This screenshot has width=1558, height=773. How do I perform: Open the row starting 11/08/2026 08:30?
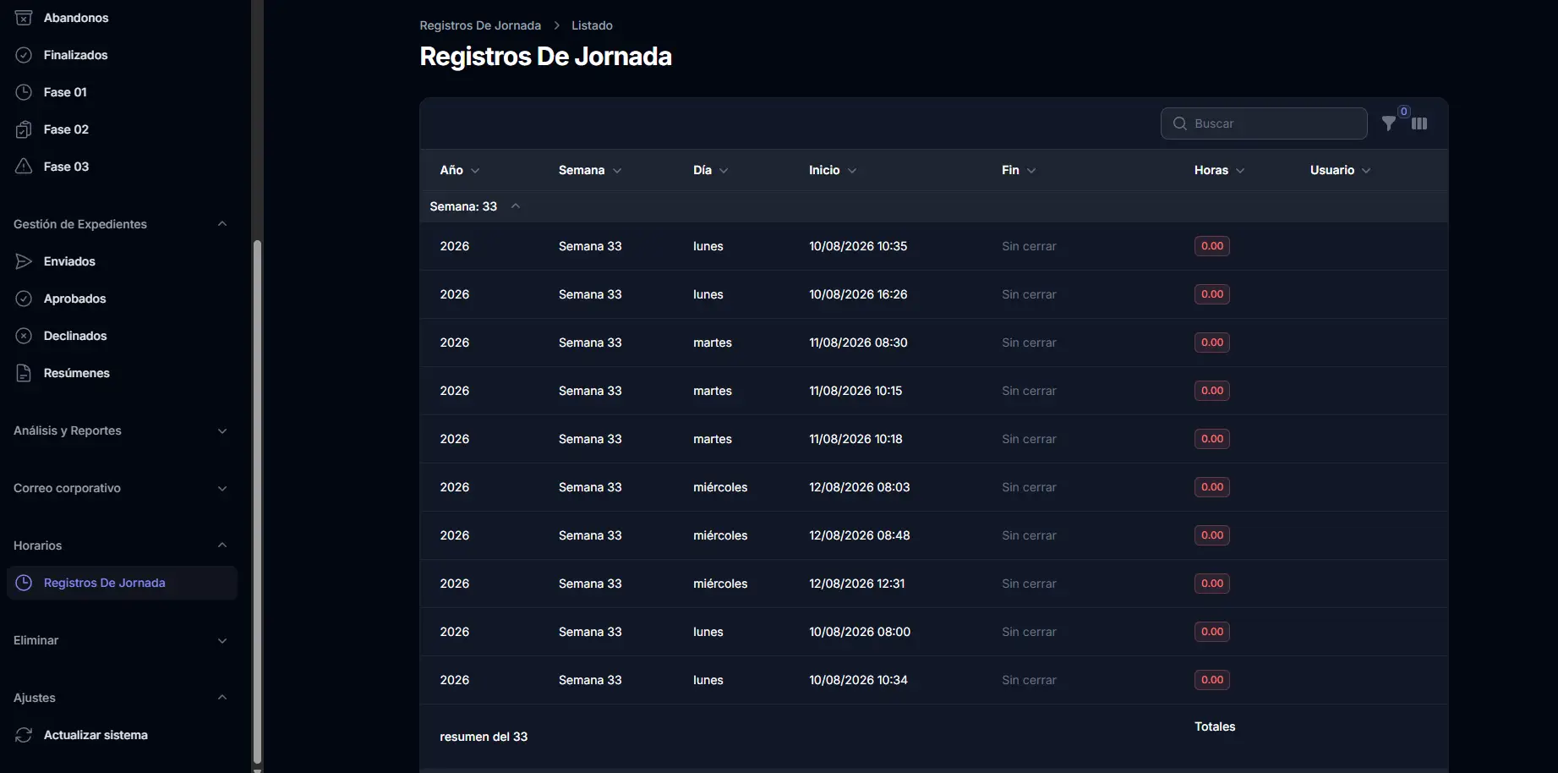[933, 343]
